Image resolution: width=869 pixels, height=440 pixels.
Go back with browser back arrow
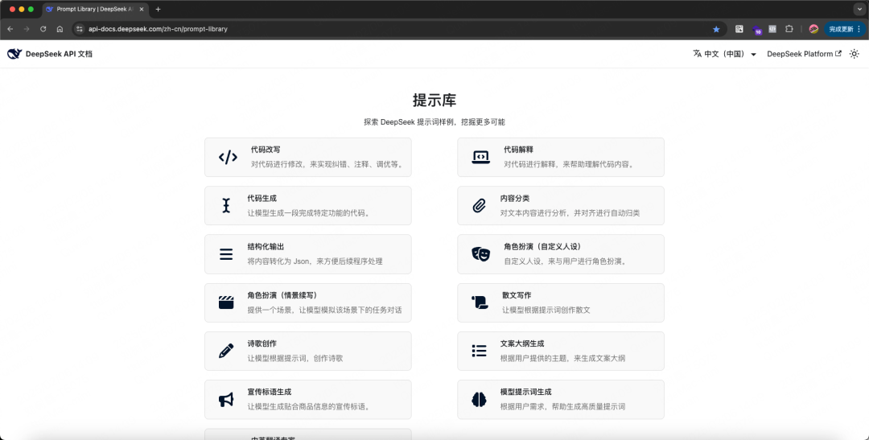point(10,29)
